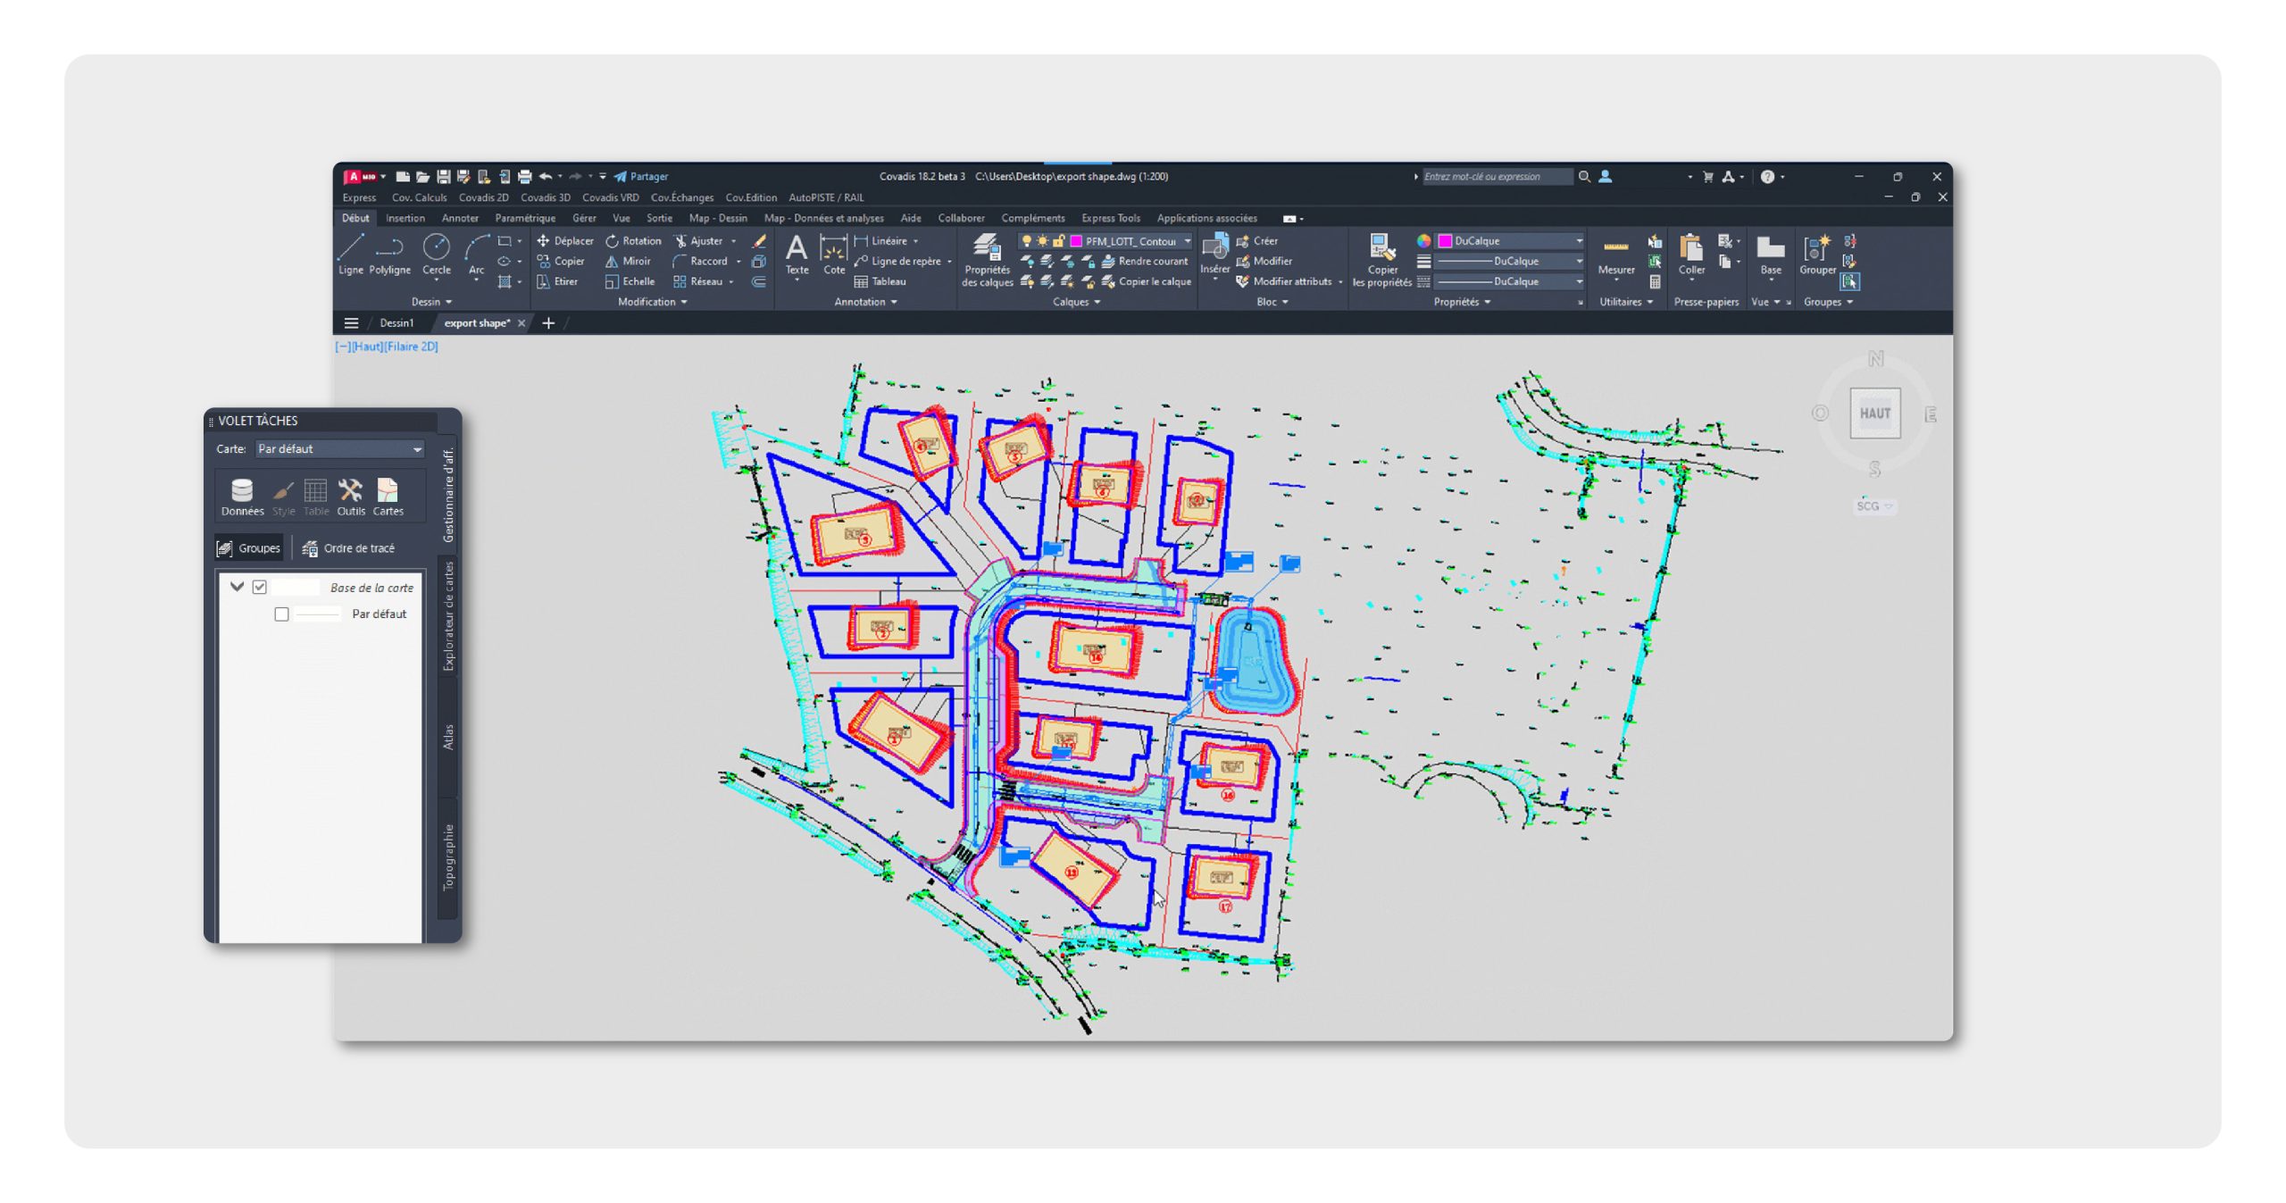The height and width of the screenshot is (1203, 2286).
Task: Click the Print icon in quick access toolbar
Action: point(524,177)
